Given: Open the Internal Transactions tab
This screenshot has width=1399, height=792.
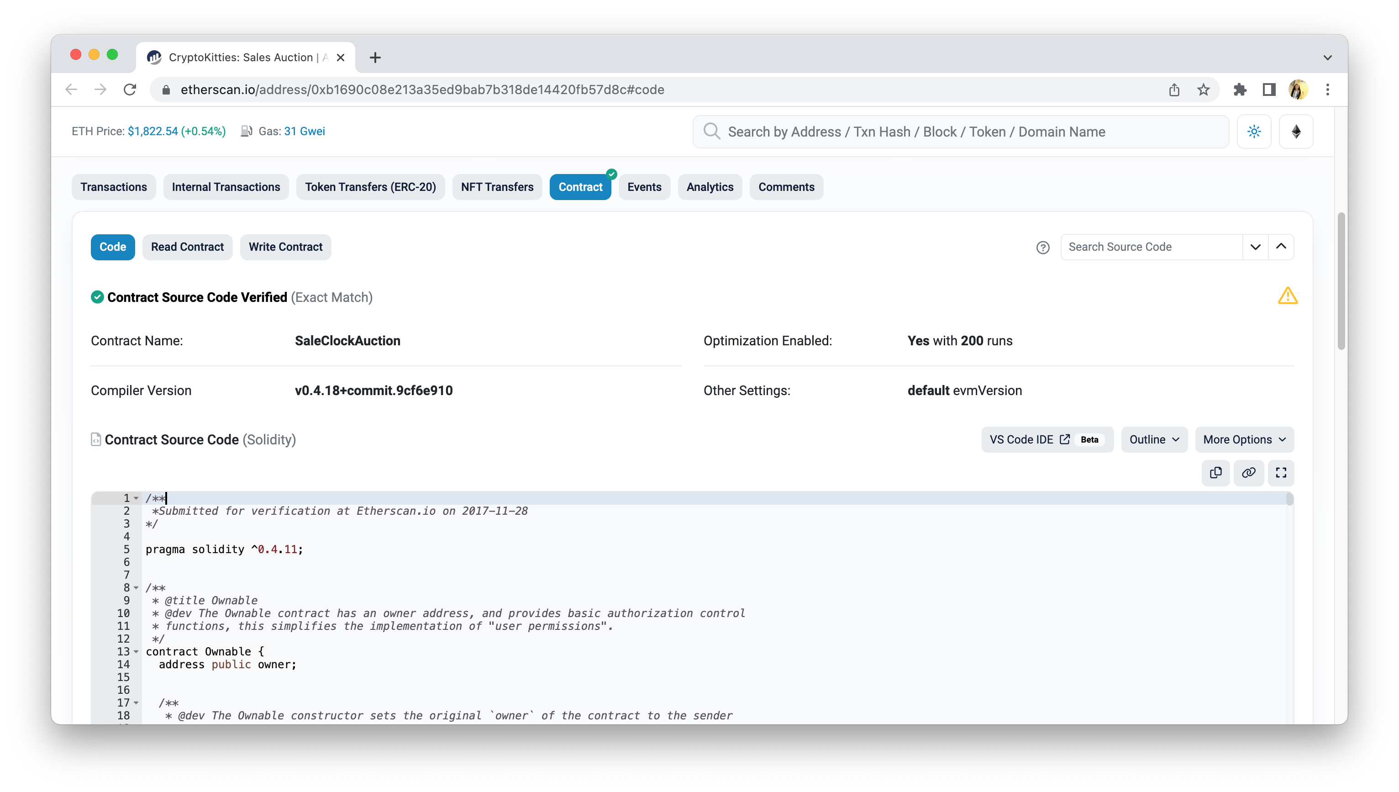Looking at the screenshot, I should 226,187.
